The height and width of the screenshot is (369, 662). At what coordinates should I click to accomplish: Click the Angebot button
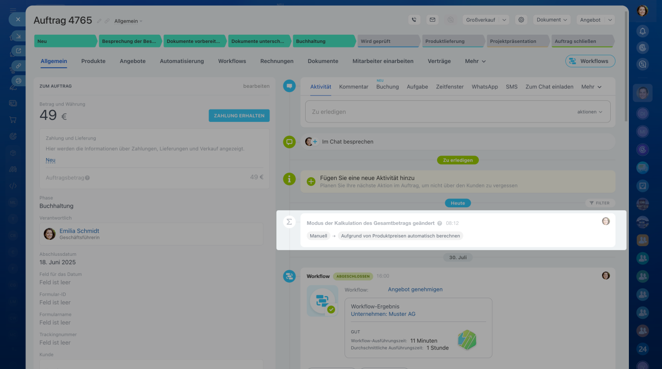coord(590,20)
